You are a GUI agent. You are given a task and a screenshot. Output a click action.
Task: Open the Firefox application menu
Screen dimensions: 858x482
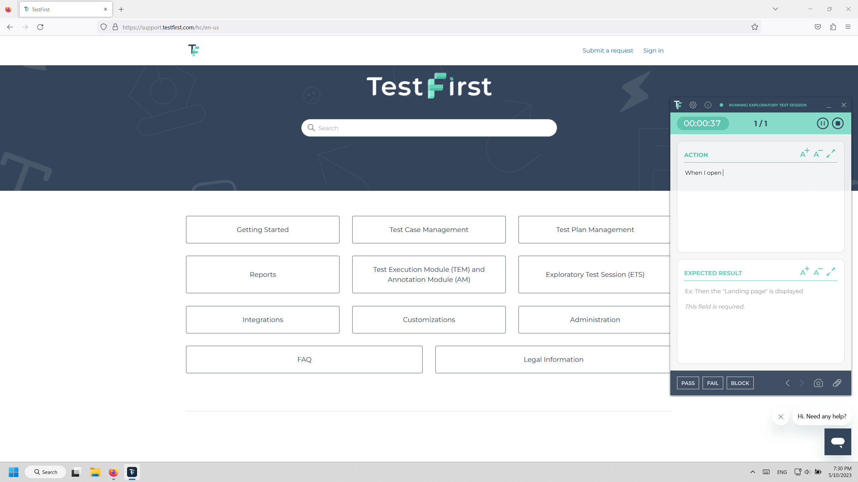[848, 27]
